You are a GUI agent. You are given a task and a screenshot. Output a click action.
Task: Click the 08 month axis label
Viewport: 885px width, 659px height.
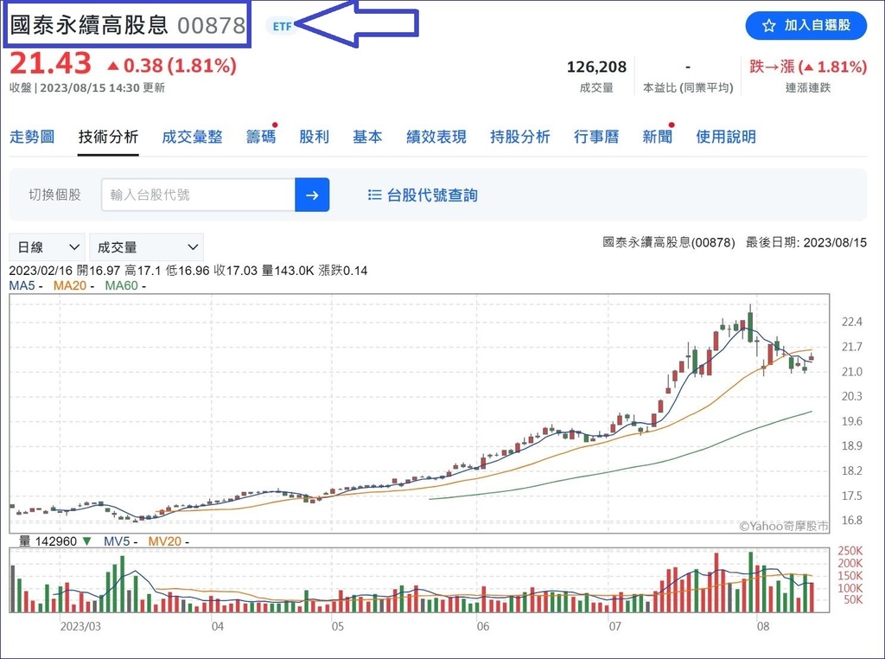763,626
